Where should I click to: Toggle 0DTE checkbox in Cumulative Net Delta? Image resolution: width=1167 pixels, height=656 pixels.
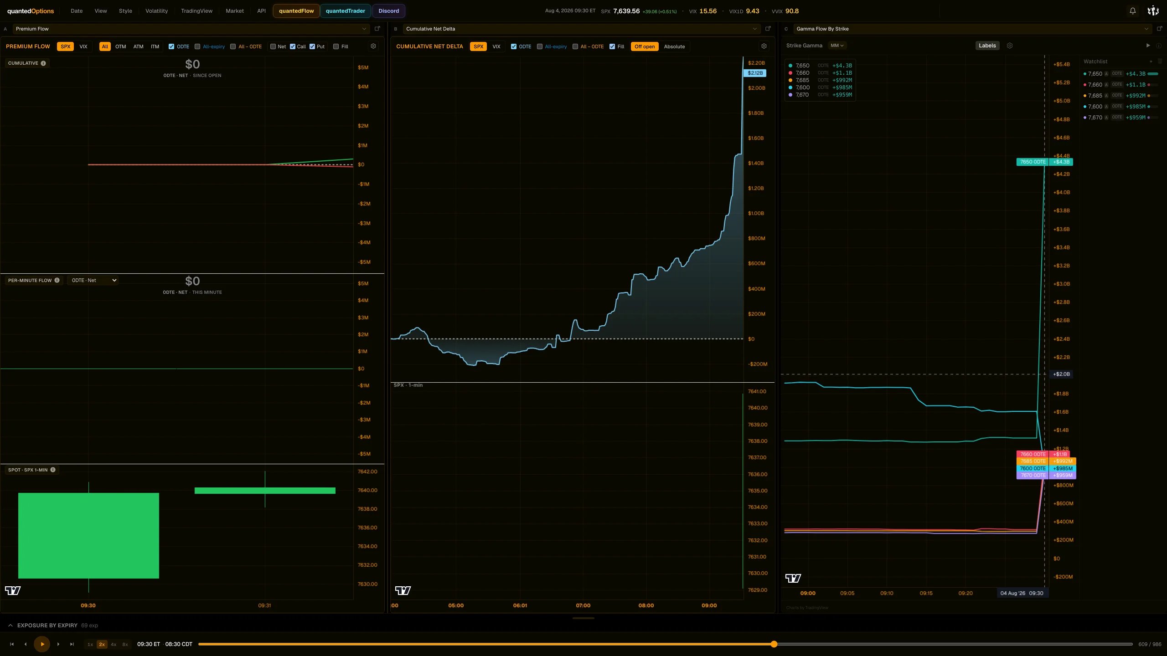coord(514,46)
